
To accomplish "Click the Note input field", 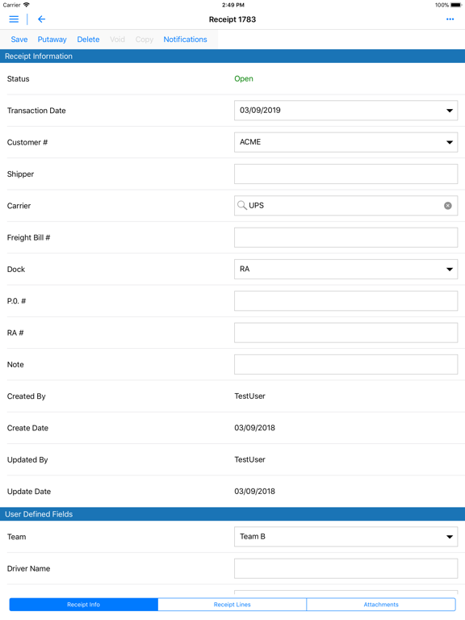I will [346, 365].
